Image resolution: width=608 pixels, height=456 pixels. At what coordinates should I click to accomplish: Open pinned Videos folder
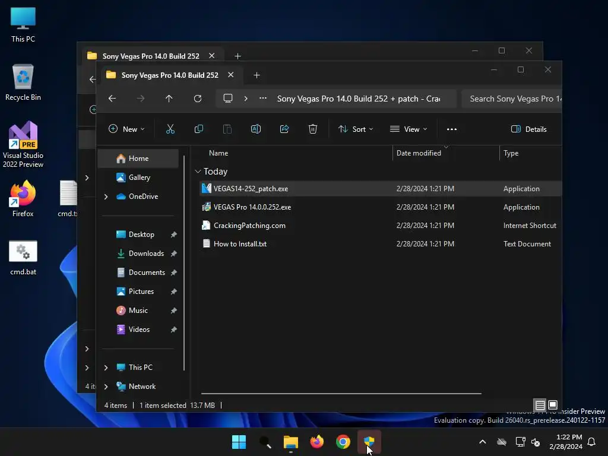(138, 329)
